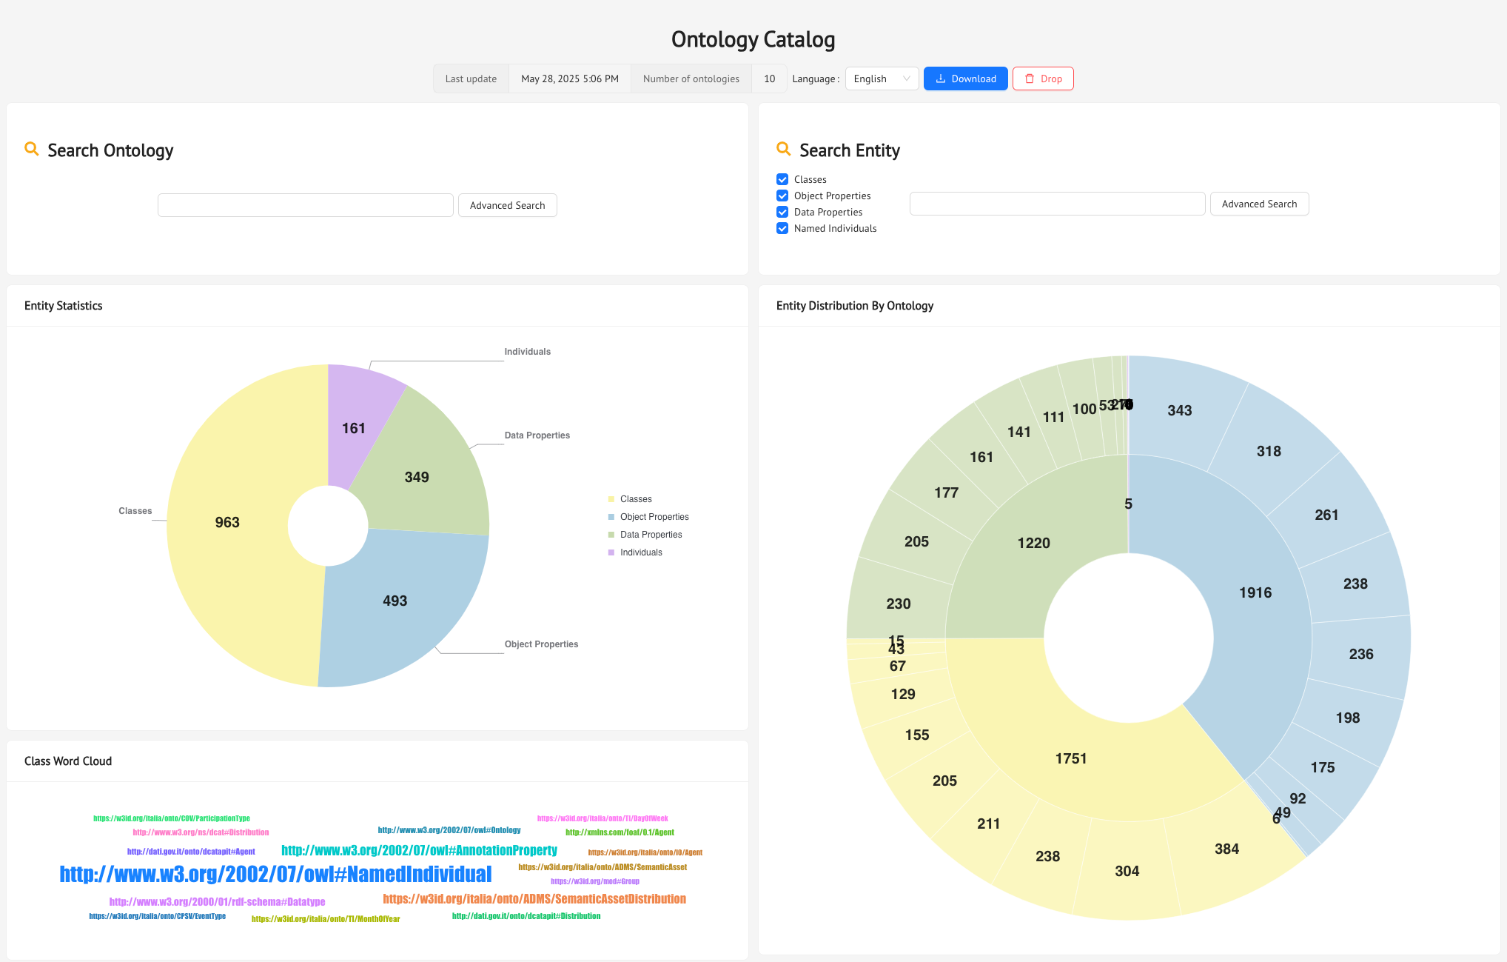Click the trash icon on the Drop button

coord(1030,79)
